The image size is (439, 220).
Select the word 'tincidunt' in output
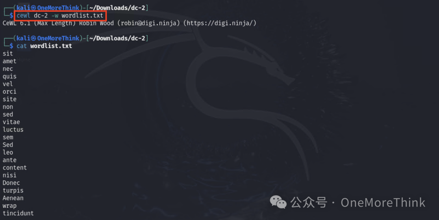pos(18,213)
